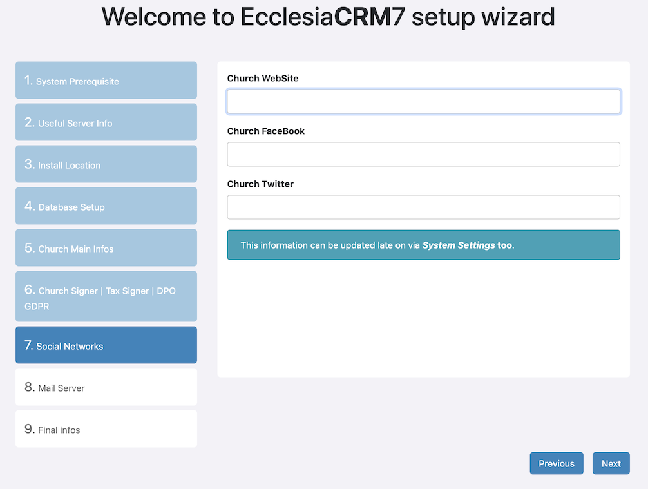The height and width of the screenshot is (489, 648).
Task: Select Install Location step
Action: (106, 164)
